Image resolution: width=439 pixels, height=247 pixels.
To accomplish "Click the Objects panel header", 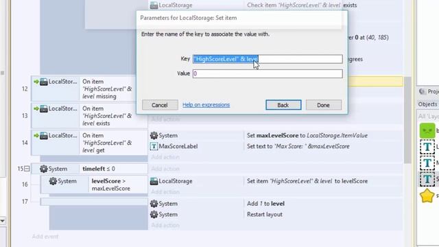I will 428,104.
